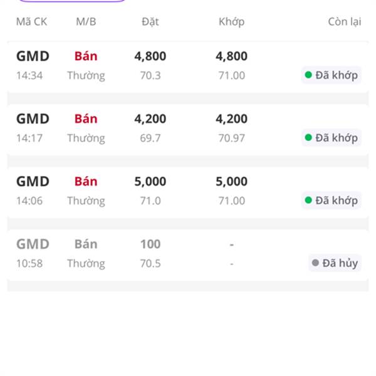
Task: Click "Đã khớp" badge for 14:06 order
Action: (x=332, y=201)
